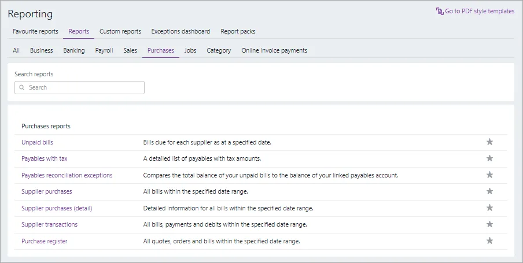Select the Payroll report category tab
The image size is (523, 263).
(104, 50)
